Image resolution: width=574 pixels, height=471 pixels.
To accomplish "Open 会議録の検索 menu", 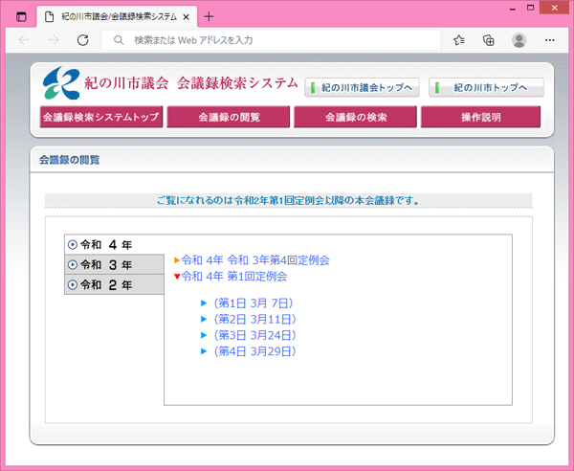I will [355, 117].
